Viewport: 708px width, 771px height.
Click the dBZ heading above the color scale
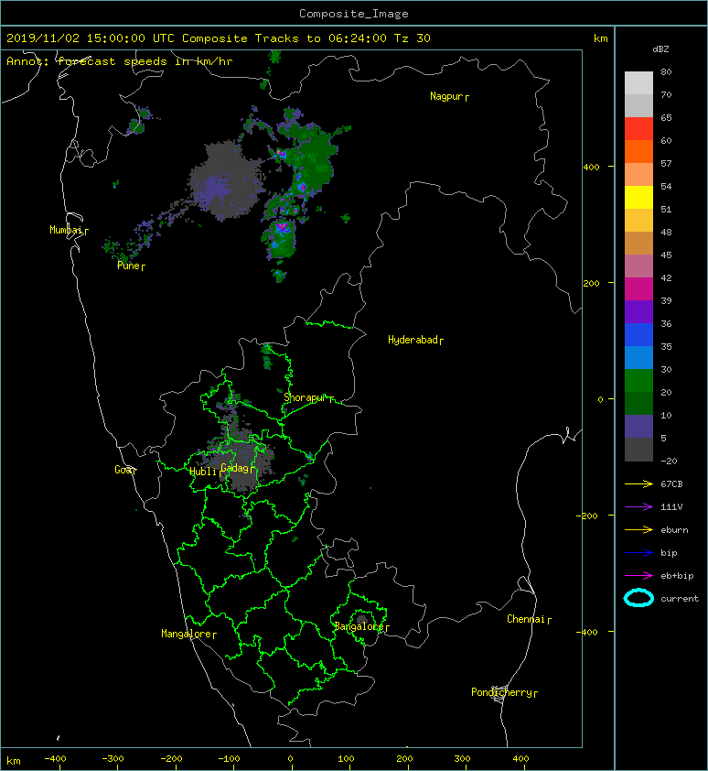(660, 49)
